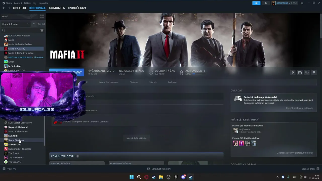Open Windows Search on taskbar
This screenshot has width=322, height=181.
coord(139,177)
